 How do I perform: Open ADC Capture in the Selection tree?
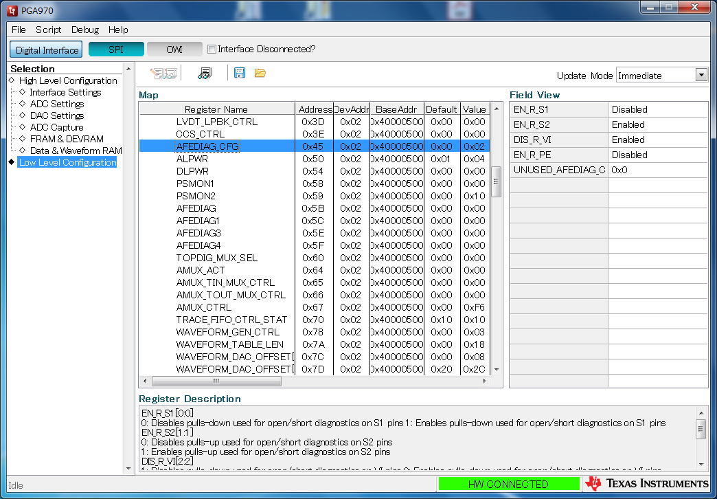click(57, 127)
